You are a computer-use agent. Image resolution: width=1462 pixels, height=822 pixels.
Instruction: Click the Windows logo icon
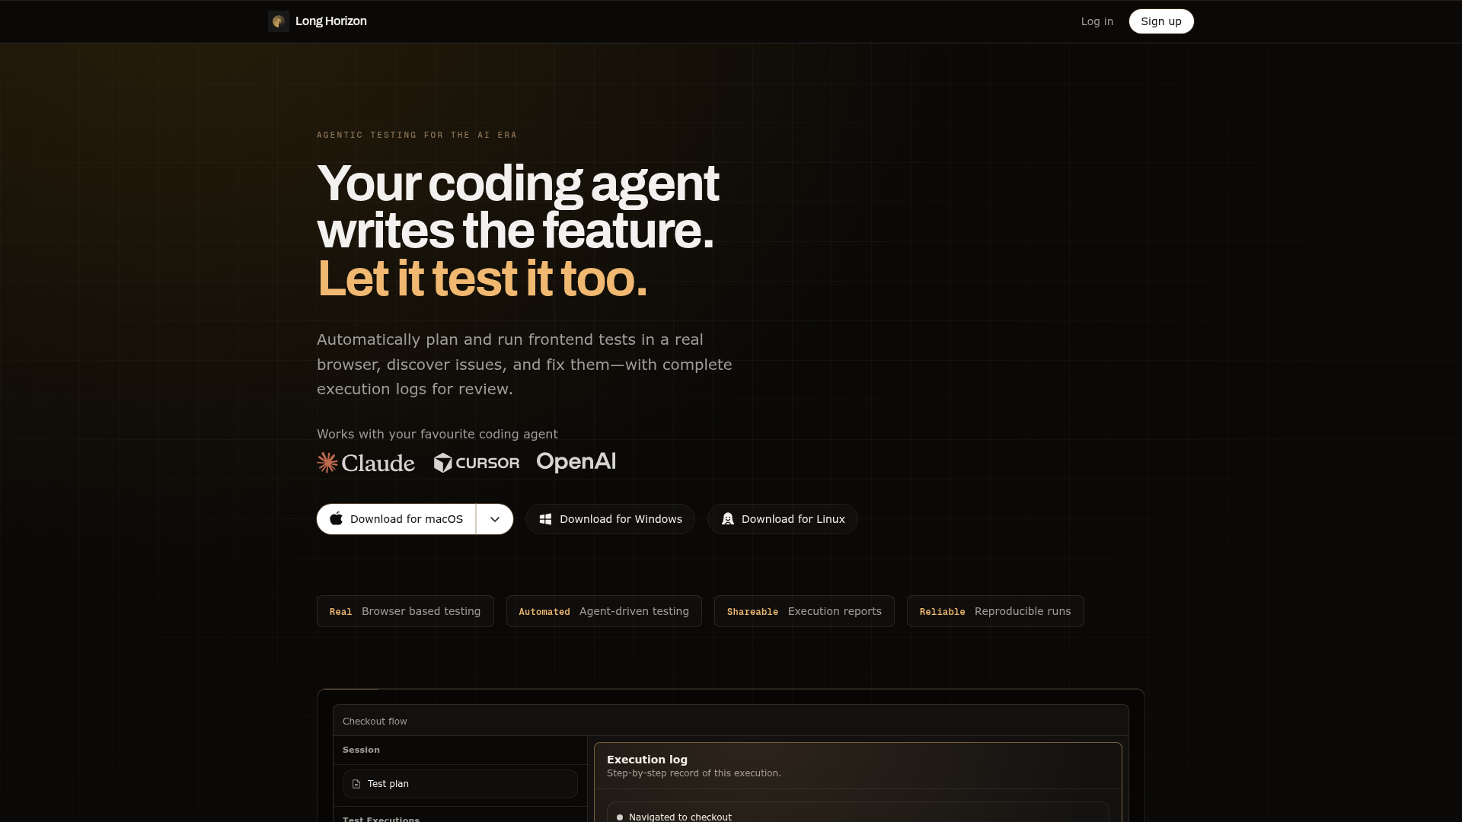point(545,519)
